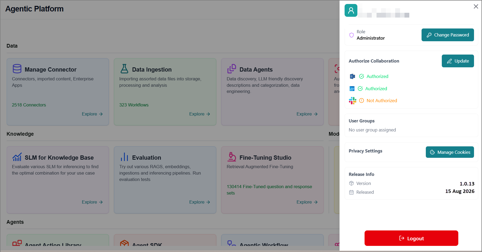Explore the Manage Connector card
The width and height of the screenshot is (482, 252).
pyautogui.click(x=92, y=114)
